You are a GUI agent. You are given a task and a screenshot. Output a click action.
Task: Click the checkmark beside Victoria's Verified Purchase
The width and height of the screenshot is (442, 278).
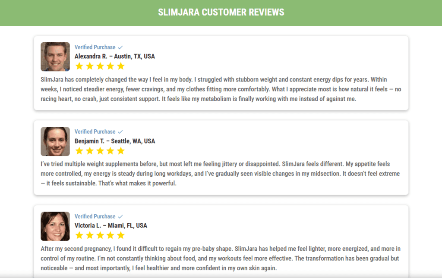click(120, 216)
